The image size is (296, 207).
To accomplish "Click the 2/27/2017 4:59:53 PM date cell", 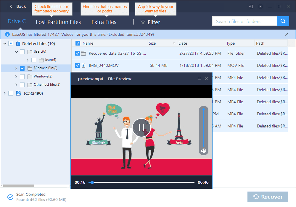I will [x=200, y=53].
